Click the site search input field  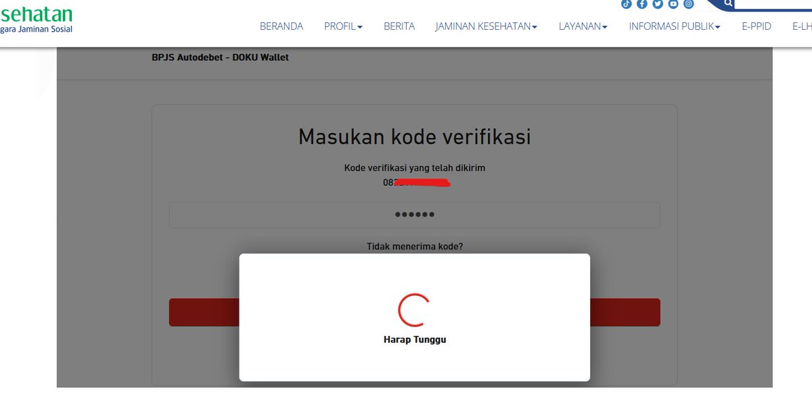[x=773, y=3]
